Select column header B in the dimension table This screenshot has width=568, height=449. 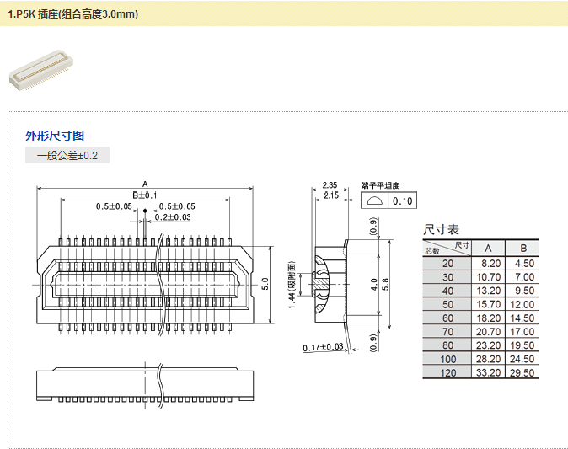pyautogui.click(x=523, y=248)
